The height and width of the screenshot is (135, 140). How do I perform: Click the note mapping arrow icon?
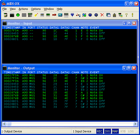click(78, 15)
